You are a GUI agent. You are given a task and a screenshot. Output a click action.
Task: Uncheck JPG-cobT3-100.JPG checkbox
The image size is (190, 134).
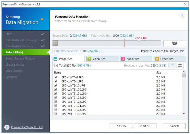tap(55, 89)
